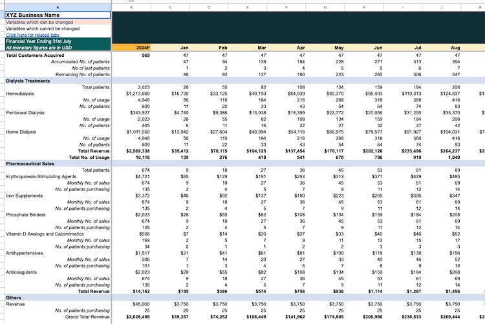Select the Others Revenue row label
Viewport: 485px width, 324px height.
click(15, 304)
